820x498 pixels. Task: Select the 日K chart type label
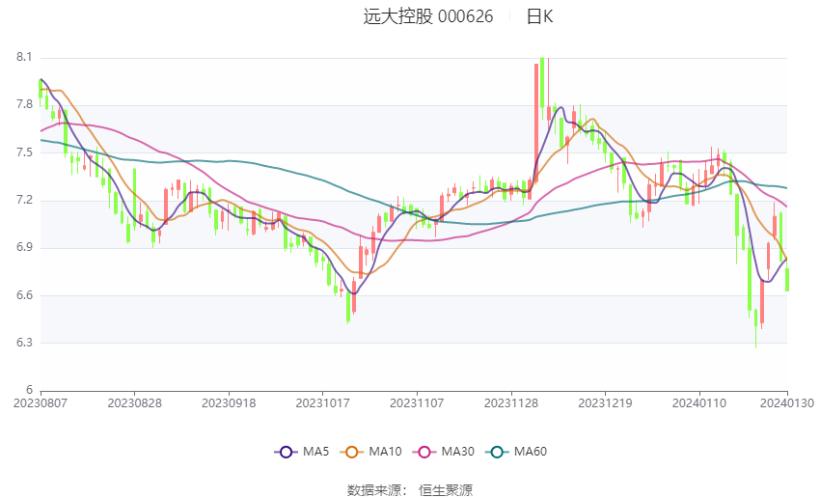pos(539,16)
